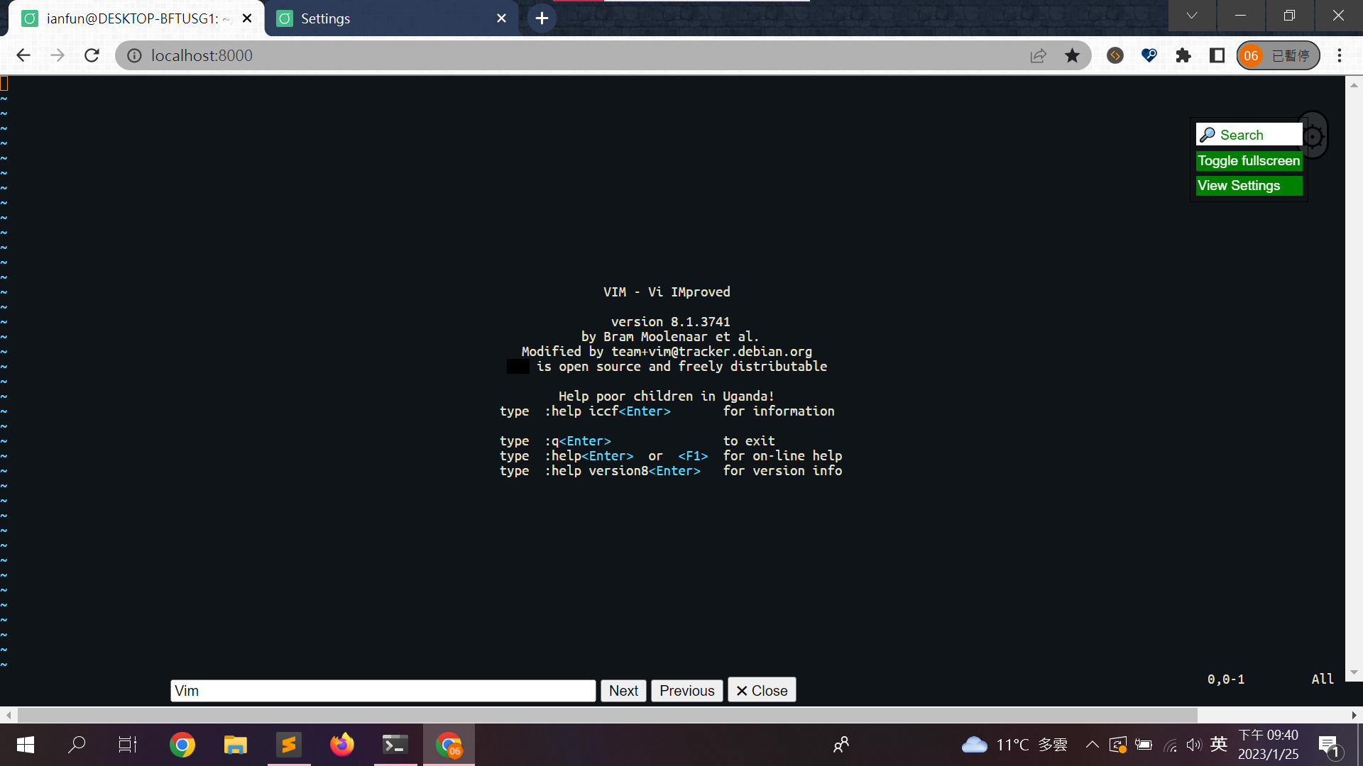Click the horizontal scrollbar left arrow
Screen dimensions: 1363x766
pyautogui.click(x=8, y=715)
